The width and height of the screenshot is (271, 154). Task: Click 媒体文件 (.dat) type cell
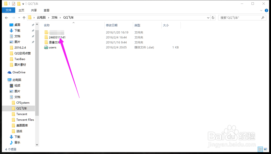point(144,47)
